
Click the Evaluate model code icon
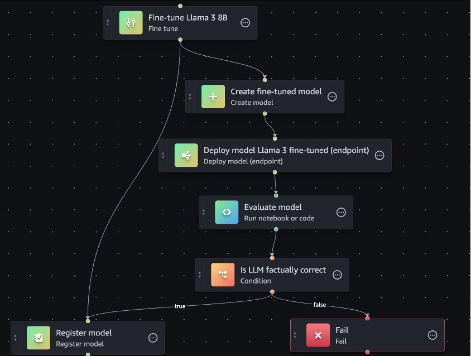point(227,213)
